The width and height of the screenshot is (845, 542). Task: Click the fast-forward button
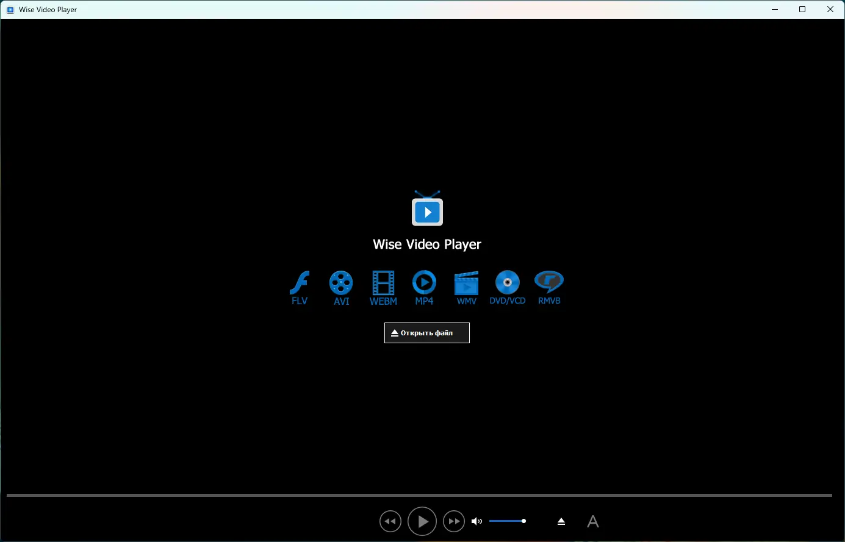[x=454, y=521]
